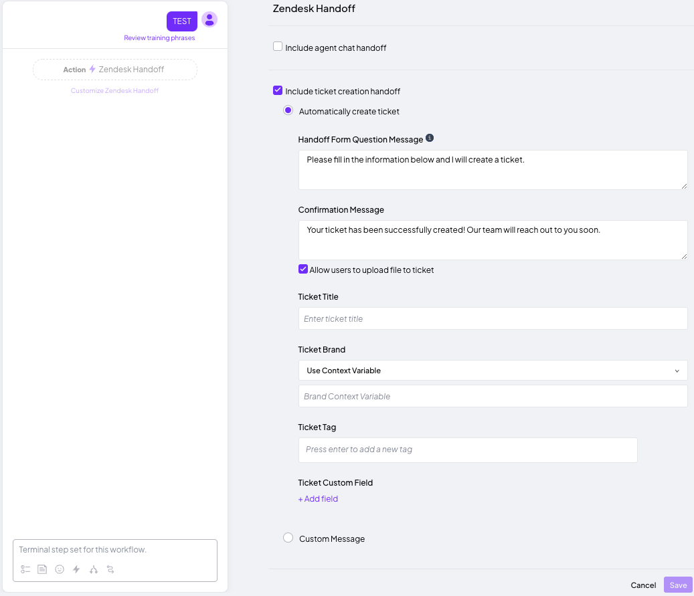This screenshot has height=596, width=694.
Task: Click the info icon beside Handoff Form Question
Action: (430, 138)
